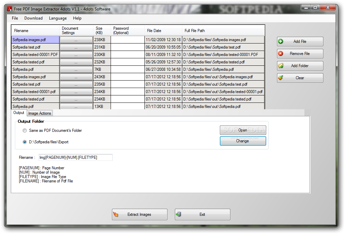Click the Document Settings column header
Image resolution: width=345 pixels, height=234 pixels.
(x=76, y=30)
